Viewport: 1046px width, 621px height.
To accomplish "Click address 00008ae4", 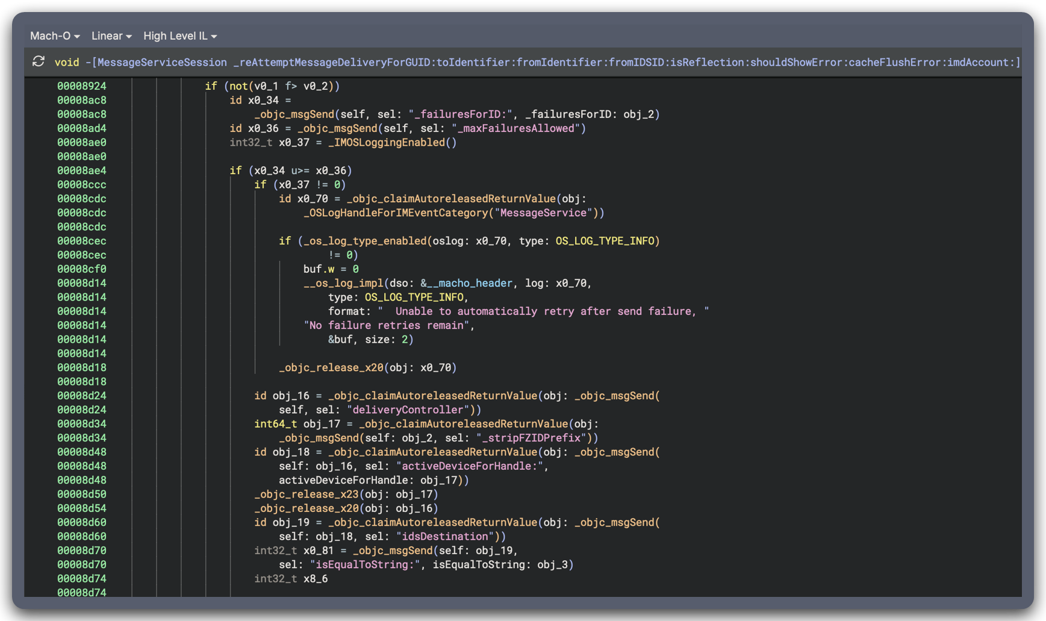I will 82,170.
